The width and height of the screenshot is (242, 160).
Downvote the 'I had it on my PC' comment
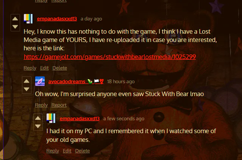coord(38,126)
